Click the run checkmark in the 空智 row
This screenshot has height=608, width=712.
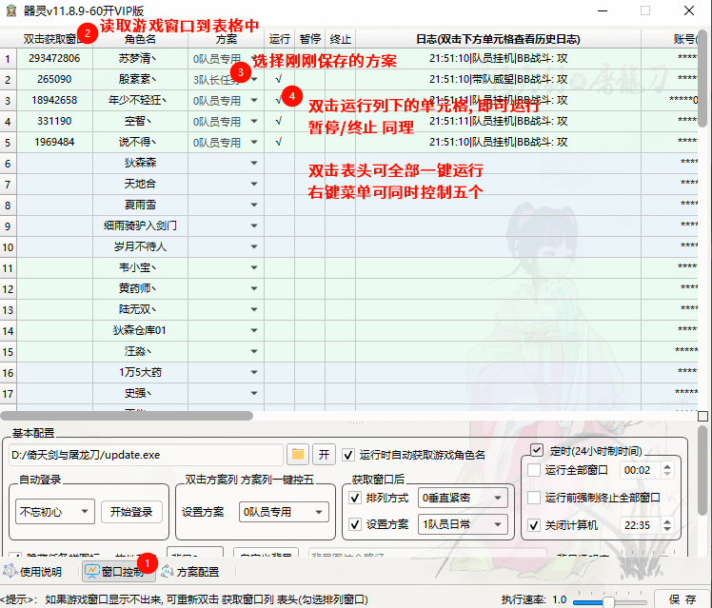click(279, 121)
